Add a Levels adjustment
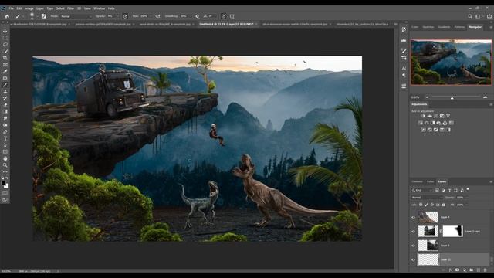The image size is (494, 278). [429, 116]
